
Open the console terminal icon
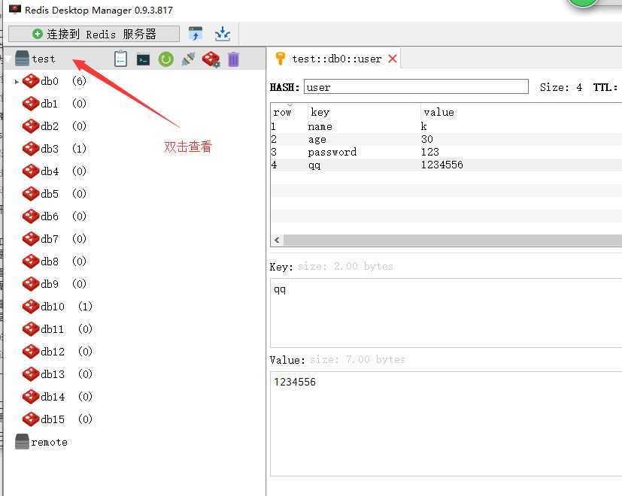(143, 59)
